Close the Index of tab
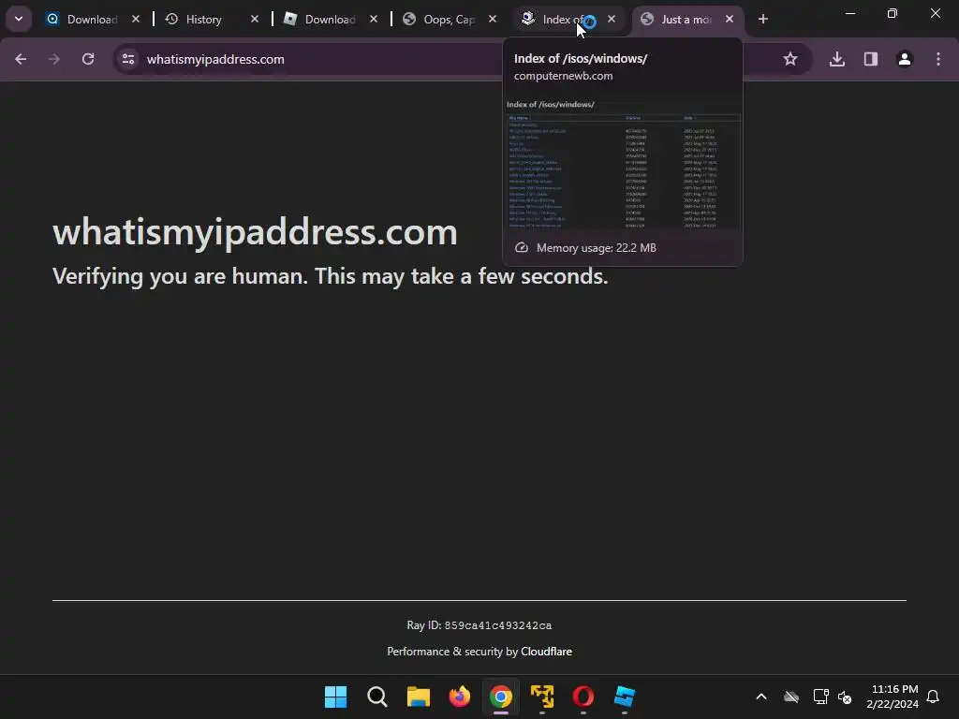The width and height of the screenshot is (959, 719). 611,19
